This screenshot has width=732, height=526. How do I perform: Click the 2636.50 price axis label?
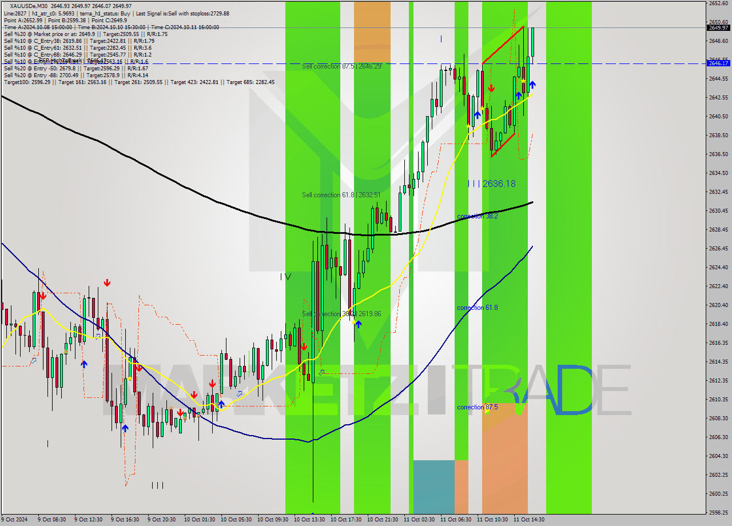pyautogui.click(x=718, y=154)
